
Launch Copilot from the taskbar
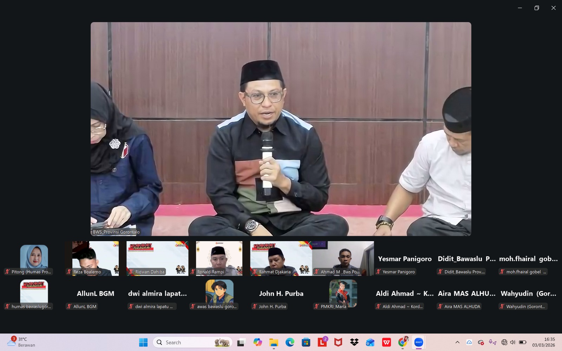257,342
